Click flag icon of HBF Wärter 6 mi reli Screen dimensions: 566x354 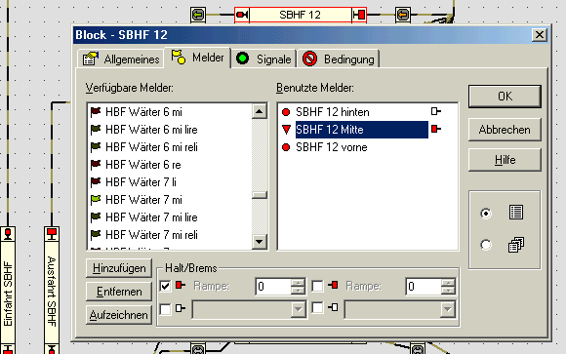point(96,147)
